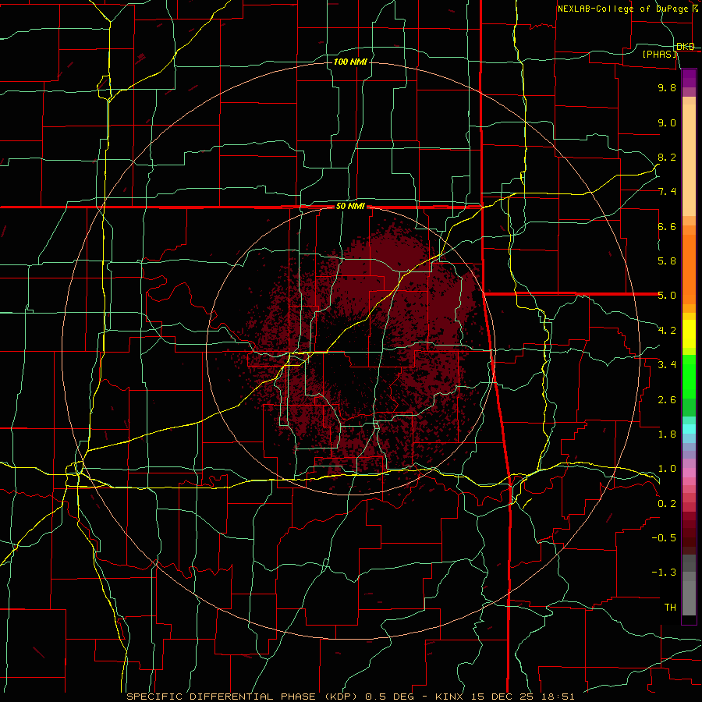Click the -0.5 legend value
702x702 pixels.
664,538
